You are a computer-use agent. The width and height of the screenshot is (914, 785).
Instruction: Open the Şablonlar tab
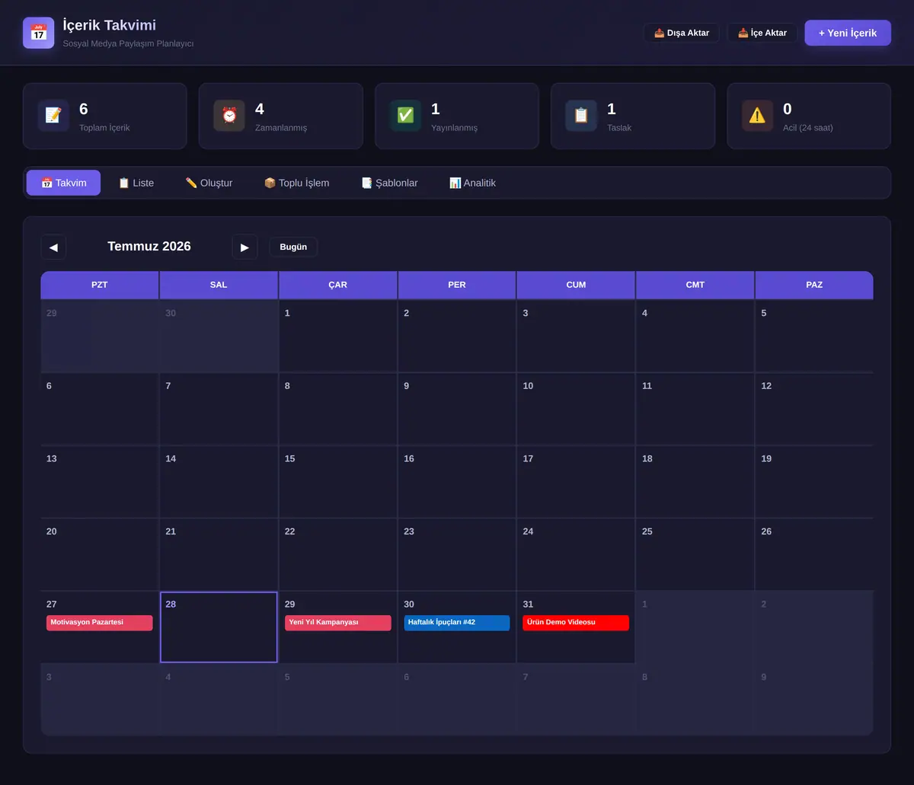(x=389, y=183)
